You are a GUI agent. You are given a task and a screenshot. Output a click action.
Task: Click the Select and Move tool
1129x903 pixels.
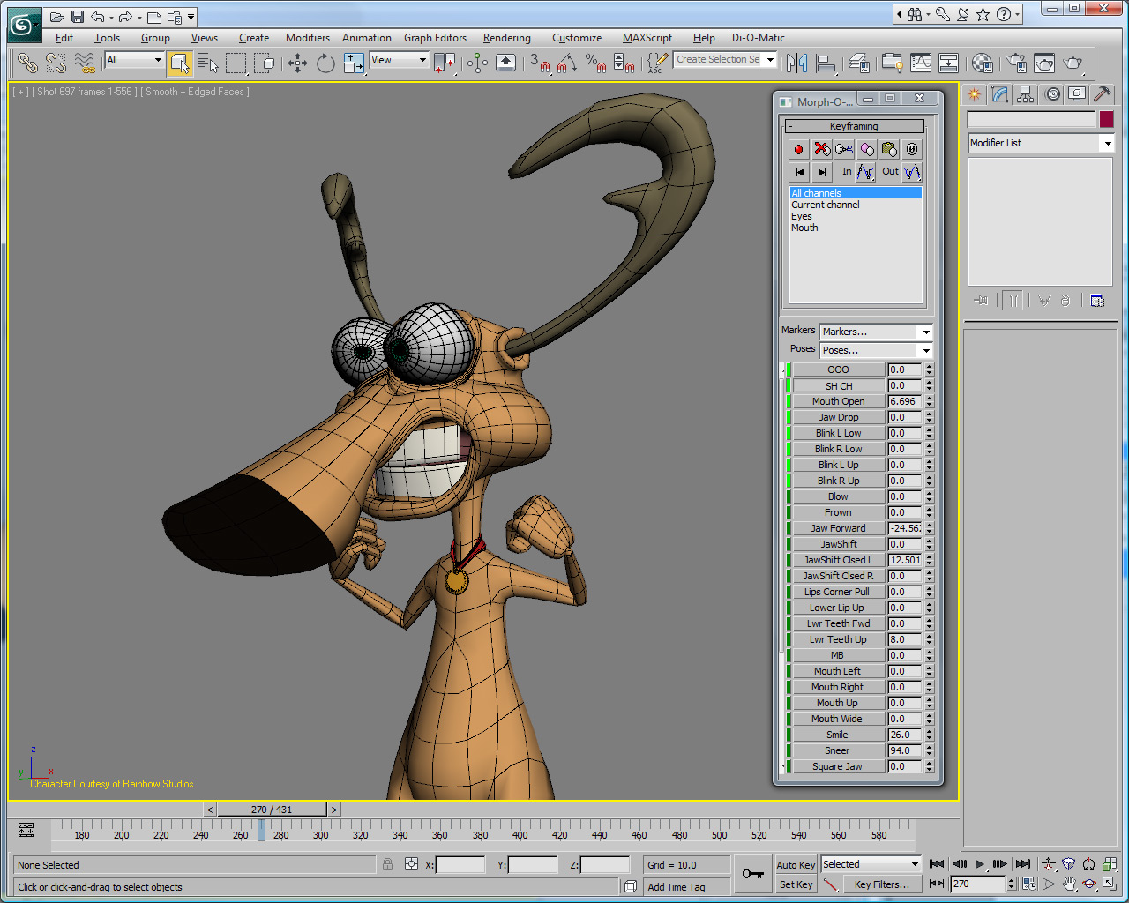tap(297, 63)
